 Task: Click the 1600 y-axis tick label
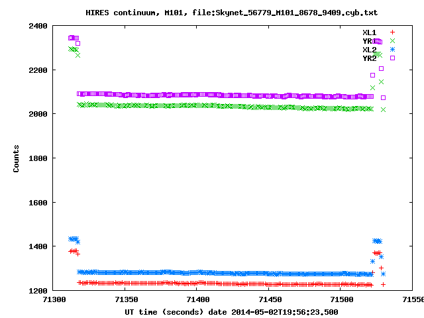tap(38, 203)
